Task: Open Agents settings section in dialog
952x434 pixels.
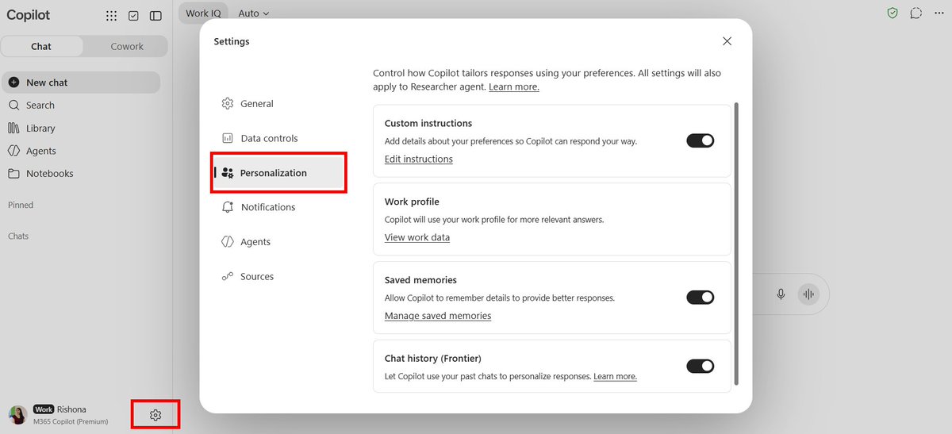Action: click(x=279, y=242)
